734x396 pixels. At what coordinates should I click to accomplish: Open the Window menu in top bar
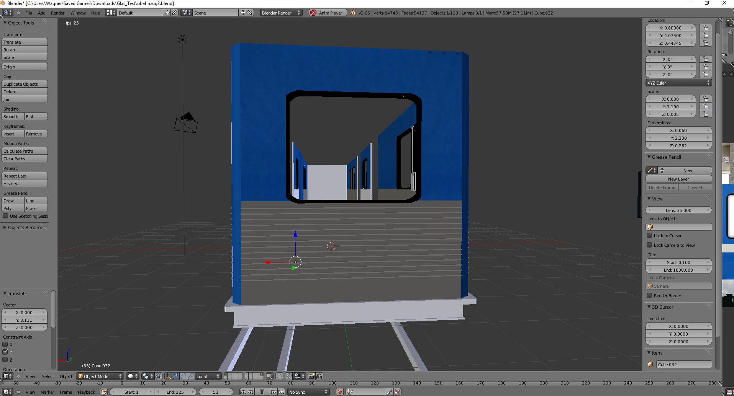tap(78, 13)
